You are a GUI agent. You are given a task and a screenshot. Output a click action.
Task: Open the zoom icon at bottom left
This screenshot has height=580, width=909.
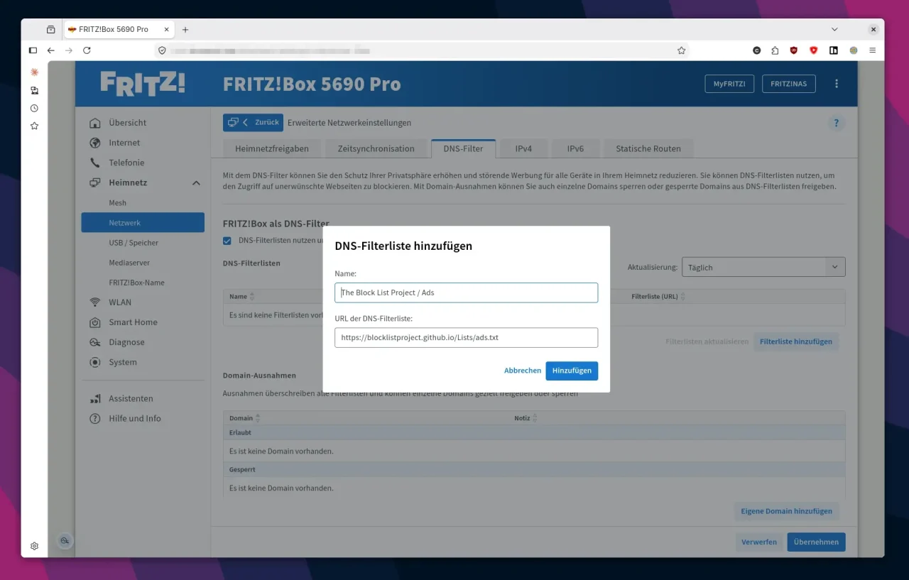pyautogui.click(x=65, y=541)
